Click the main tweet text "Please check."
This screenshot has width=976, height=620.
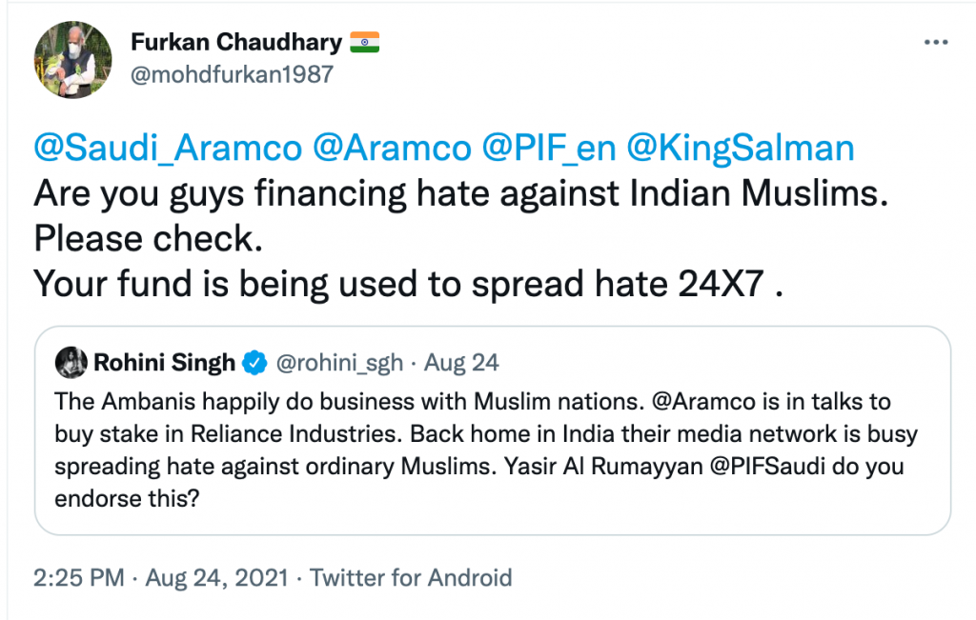148,239
